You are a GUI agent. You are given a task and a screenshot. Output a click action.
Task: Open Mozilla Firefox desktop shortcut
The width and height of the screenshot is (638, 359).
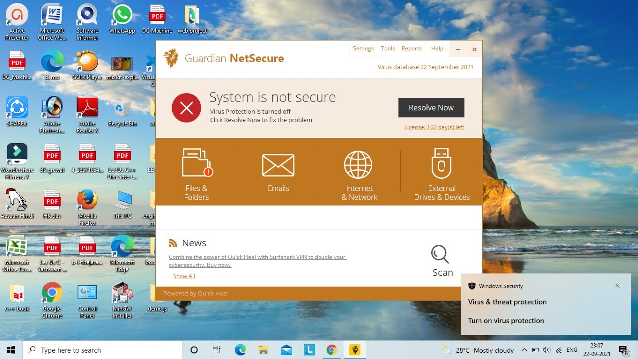tap(87, 207)
